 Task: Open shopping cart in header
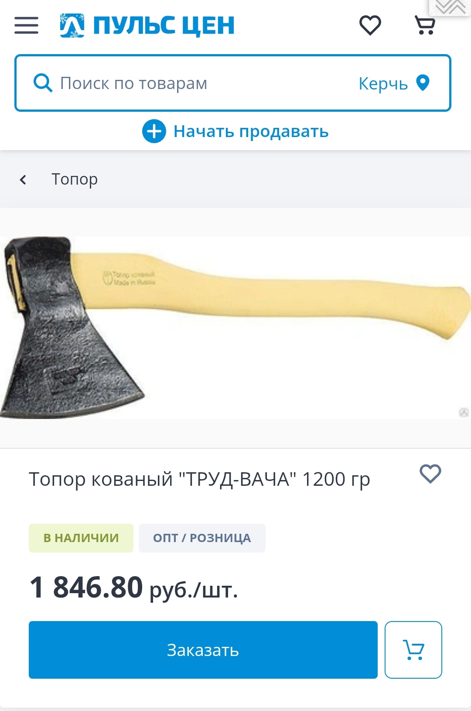425,25
